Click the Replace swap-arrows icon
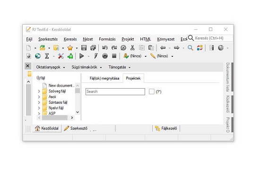Viewport: 260px width, 181px height. click(x=200, y=48)
